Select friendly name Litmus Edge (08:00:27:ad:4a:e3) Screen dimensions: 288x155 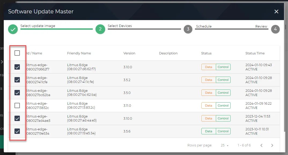click(x=82, y=118)
